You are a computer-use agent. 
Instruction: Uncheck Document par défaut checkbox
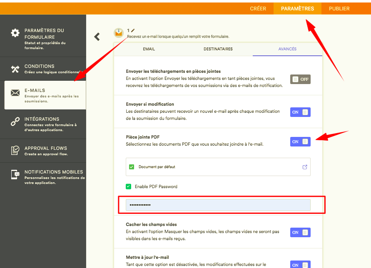click(x=132, y=167)
